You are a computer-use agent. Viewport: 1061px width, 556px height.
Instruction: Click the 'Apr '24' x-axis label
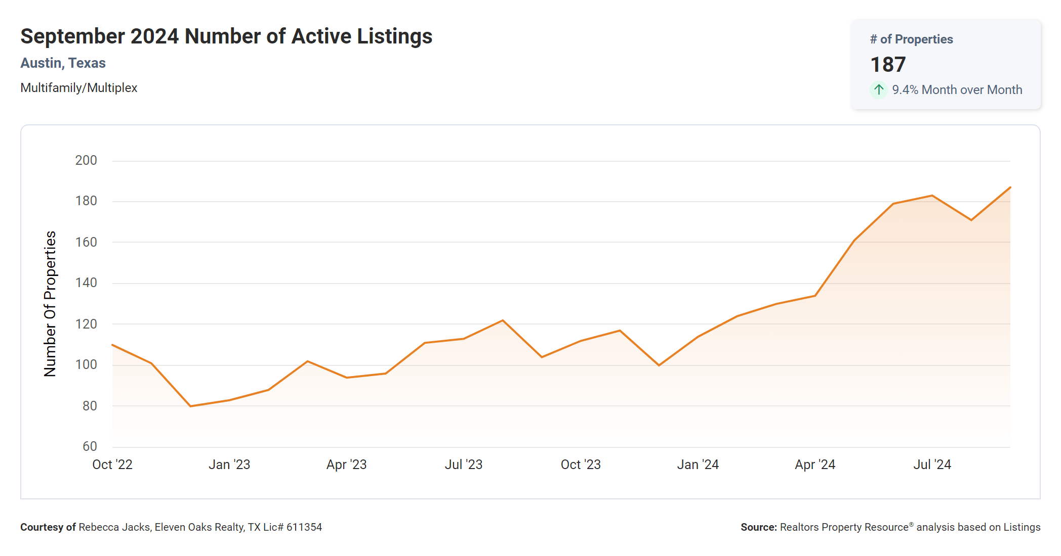815,465
